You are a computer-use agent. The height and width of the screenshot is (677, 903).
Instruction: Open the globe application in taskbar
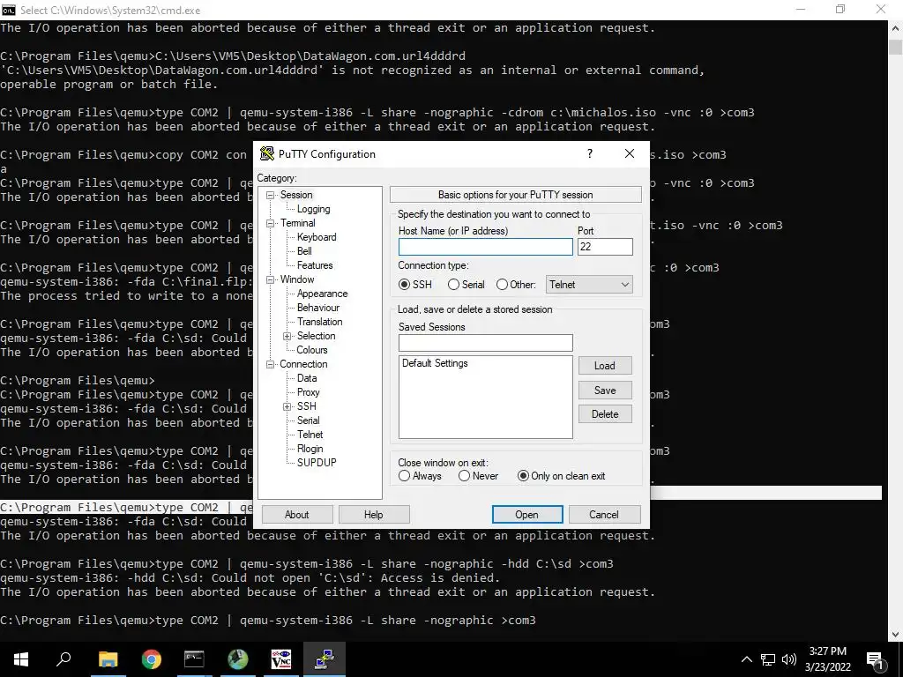(238, 659)
